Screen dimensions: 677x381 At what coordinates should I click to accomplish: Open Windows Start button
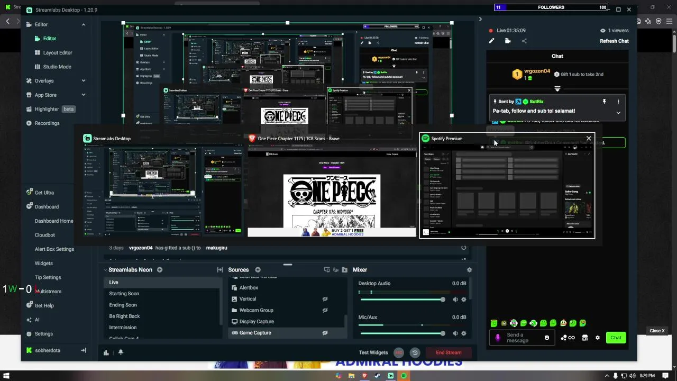7,376
